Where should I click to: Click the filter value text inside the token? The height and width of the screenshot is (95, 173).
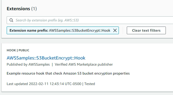[80, 30]
